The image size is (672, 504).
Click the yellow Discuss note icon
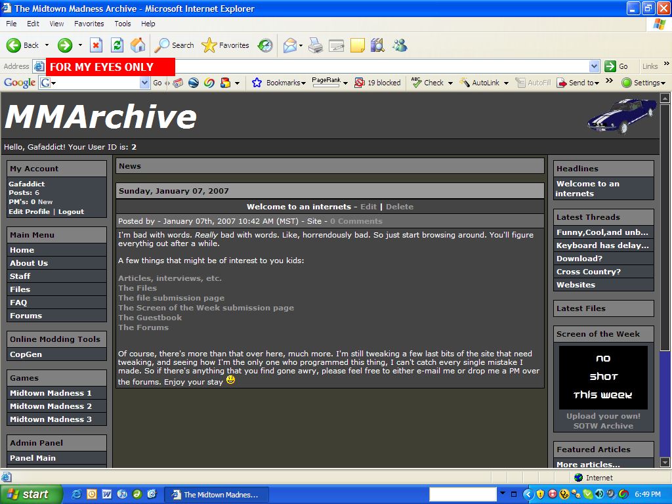[358, 45]
